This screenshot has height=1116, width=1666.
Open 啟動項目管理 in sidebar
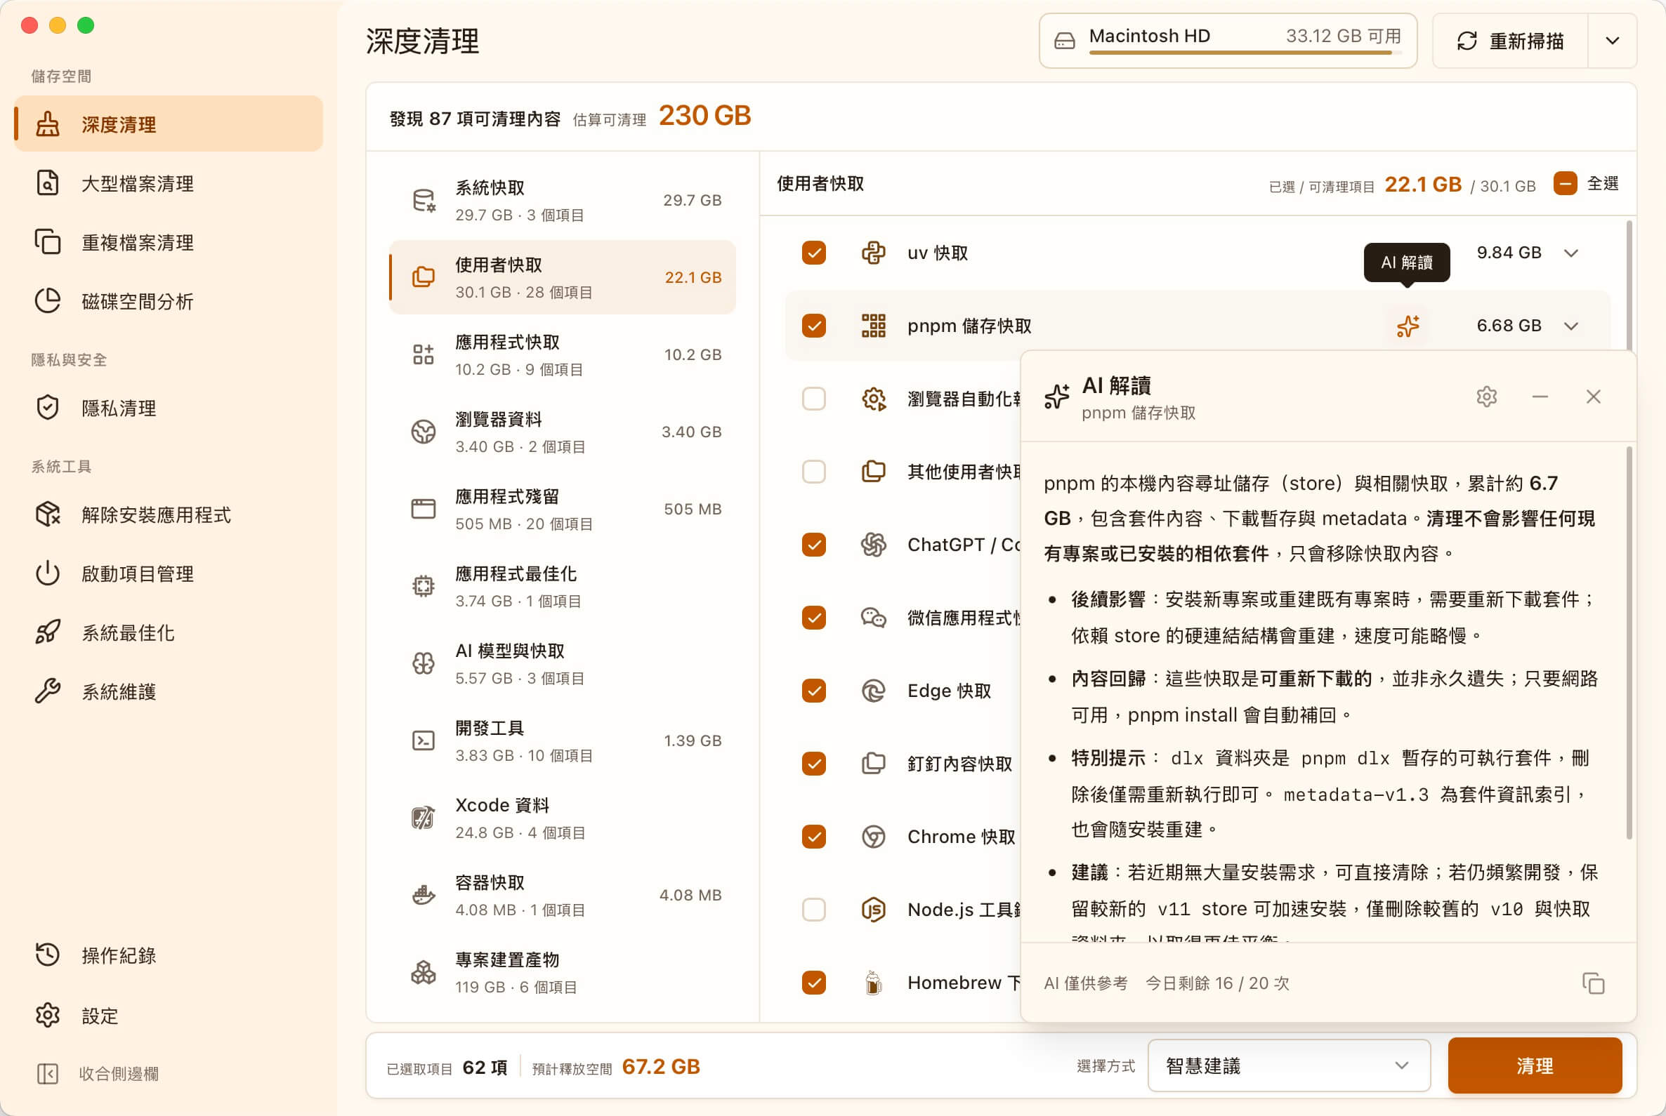(x=168, y=573)
